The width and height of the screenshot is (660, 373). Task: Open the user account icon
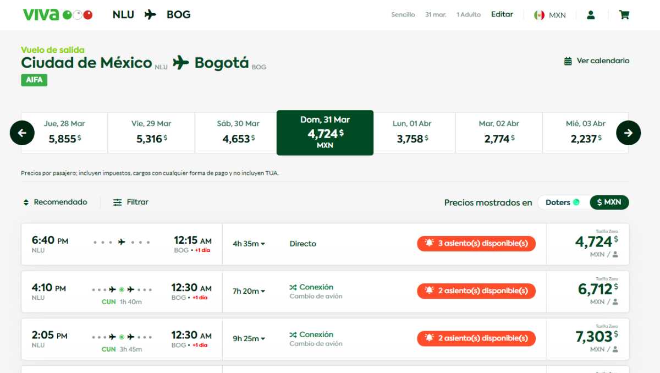pyautogui.click(x=591, y=15)
